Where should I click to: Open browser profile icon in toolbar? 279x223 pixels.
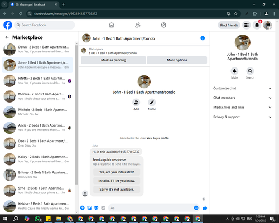[x=266, y=14]
